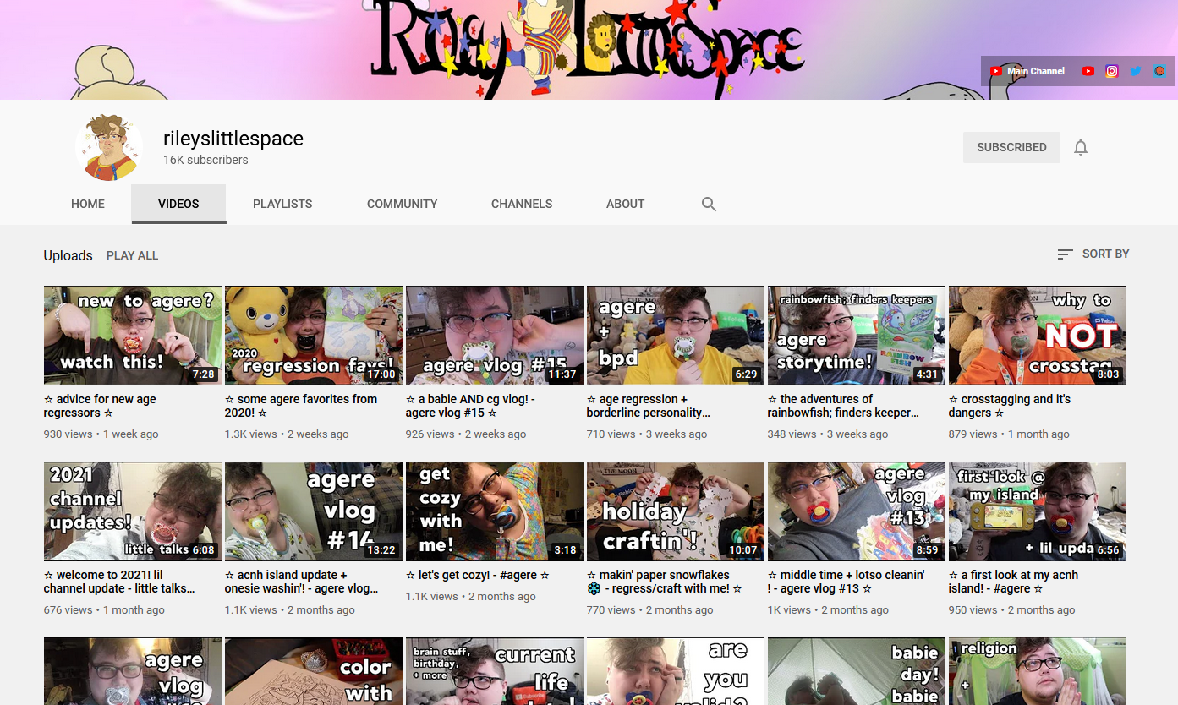1178x705 pixels.
Task: Click the SUBSCRIBED button
Action: (x=1011, y=147)
